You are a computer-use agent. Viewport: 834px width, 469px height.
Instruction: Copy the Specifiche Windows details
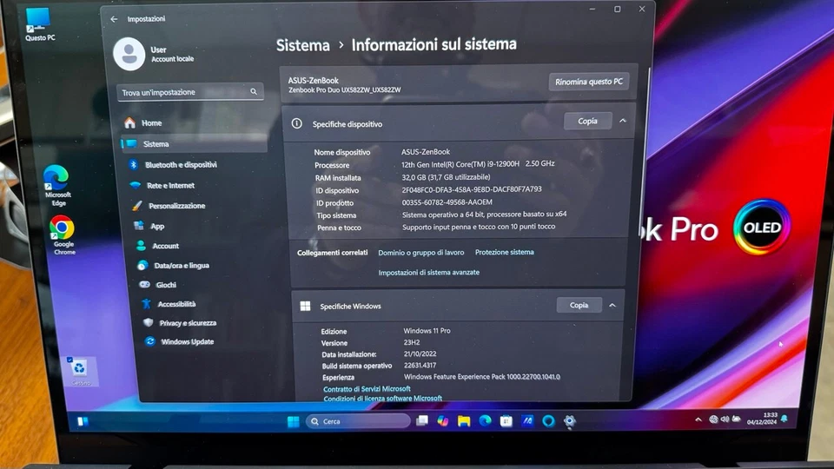(579, 305)
